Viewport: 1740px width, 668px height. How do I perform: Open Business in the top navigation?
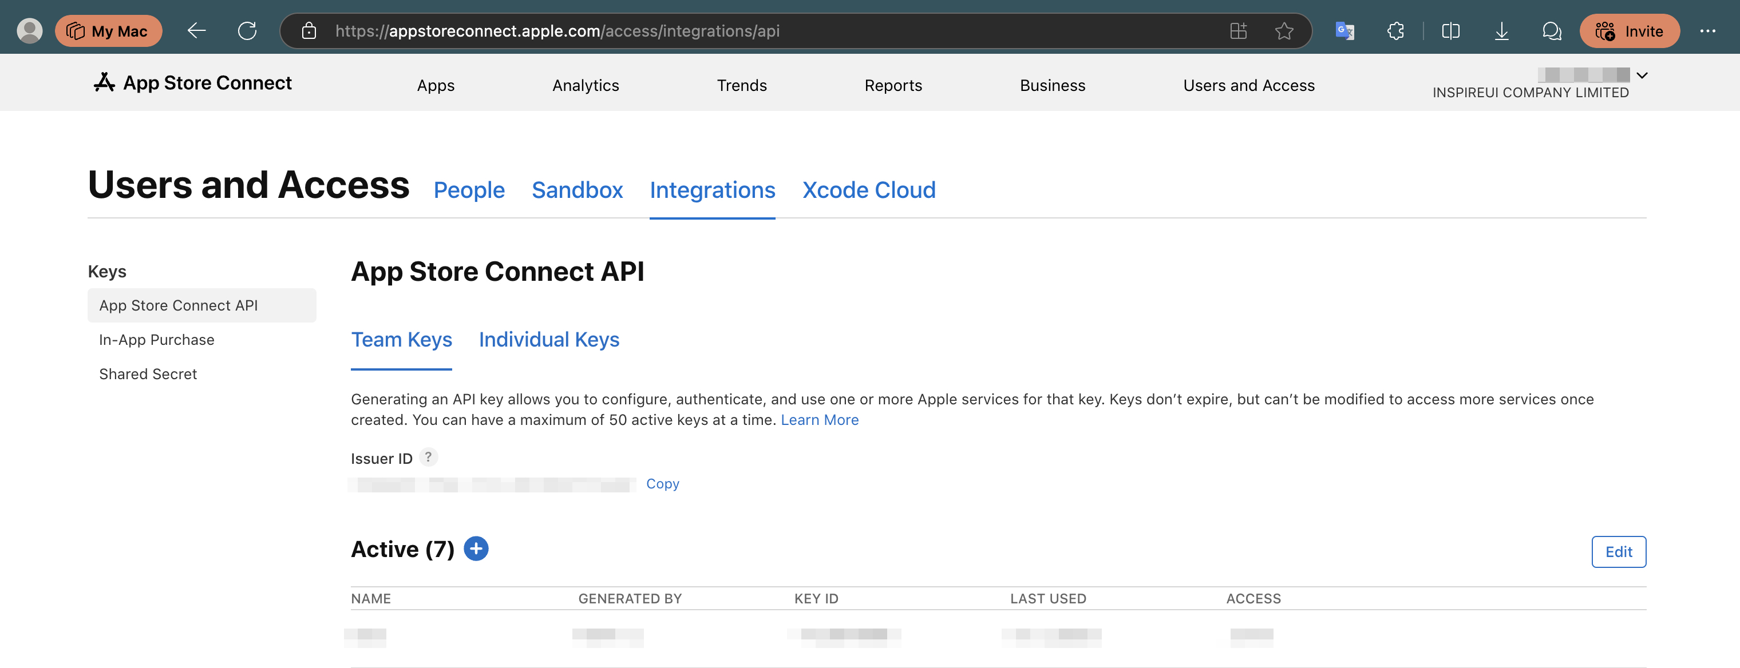pyautogui.click(x=1053, y=86)
